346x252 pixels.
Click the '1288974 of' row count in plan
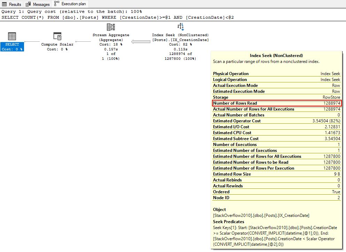tap(181, 54)
